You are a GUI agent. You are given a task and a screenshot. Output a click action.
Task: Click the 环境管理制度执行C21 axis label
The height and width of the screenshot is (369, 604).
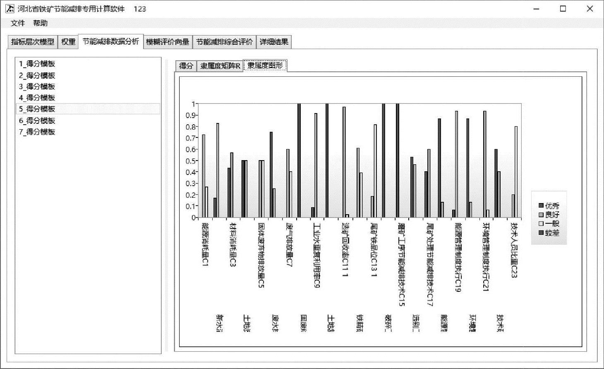486,257
